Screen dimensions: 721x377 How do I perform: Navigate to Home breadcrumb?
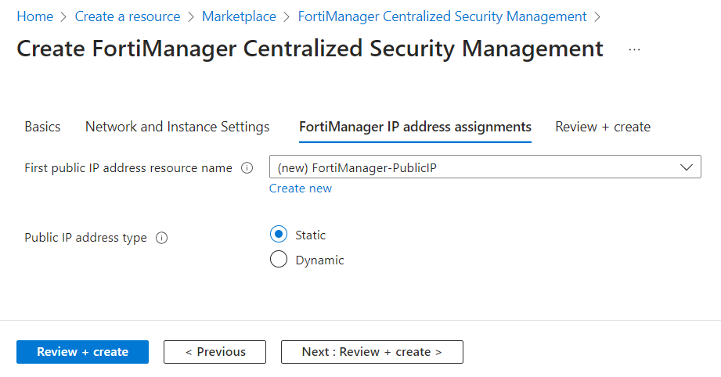pos(35,16)
